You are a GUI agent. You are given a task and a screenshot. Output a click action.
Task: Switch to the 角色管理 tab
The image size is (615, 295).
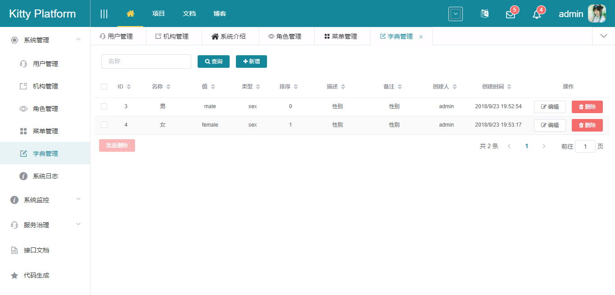pyautogui.click(x=287, y=36)
